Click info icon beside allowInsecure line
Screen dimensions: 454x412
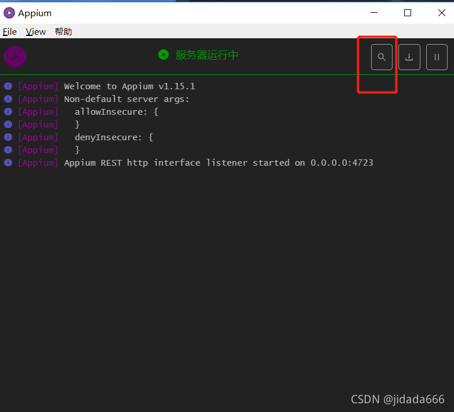(x=8, y=112)
